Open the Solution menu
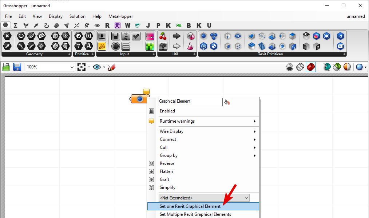 coord(78,16)
